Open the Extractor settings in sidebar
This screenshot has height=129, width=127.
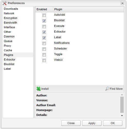pyautogui.click(x=18, y=59)
